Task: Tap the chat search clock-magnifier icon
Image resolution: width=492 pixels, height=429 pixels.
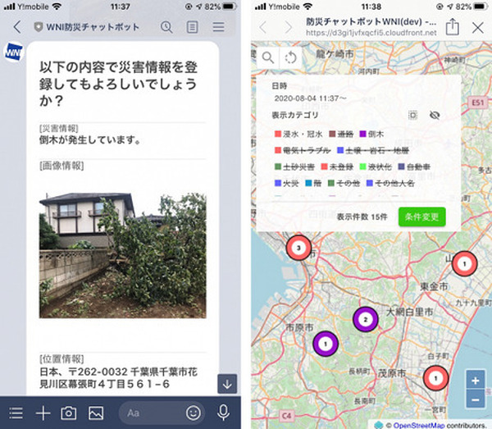Action: coord(166,27)
